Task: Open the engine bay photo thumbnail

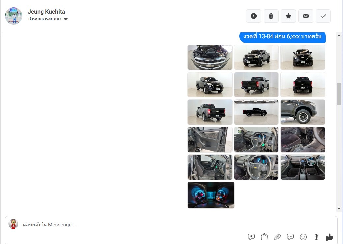Action: 210,57
